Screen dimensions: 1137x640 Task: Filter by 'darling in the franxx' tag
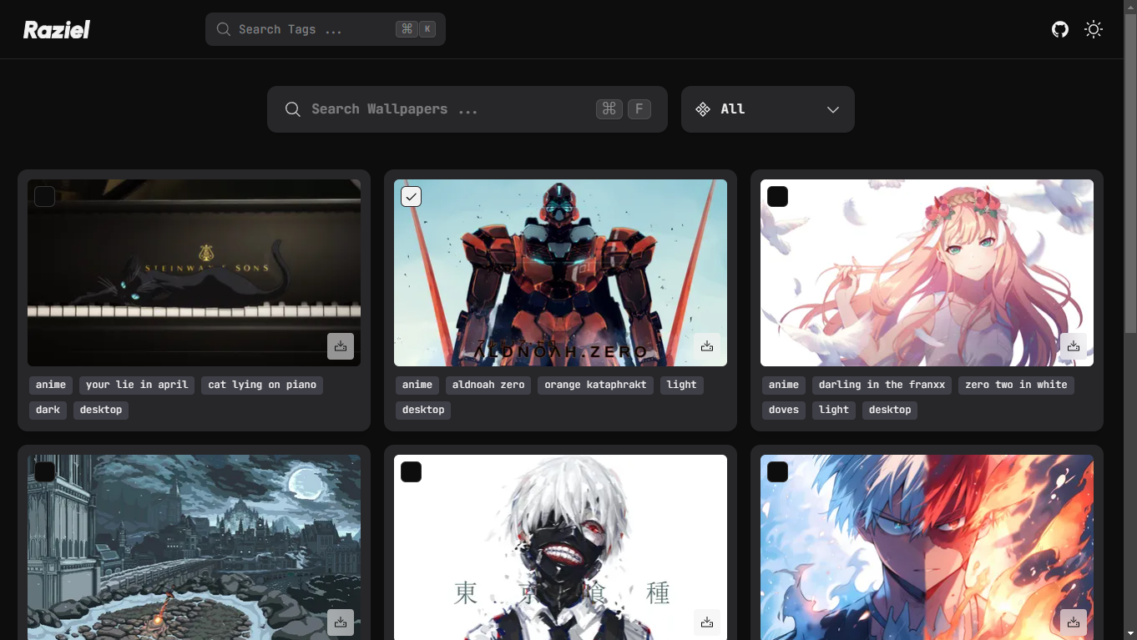(x=882, y=385)
